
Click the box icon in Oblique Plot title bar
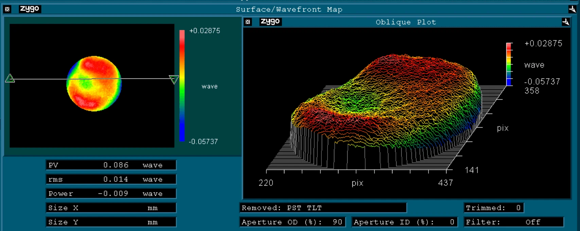tap(248, 22)
